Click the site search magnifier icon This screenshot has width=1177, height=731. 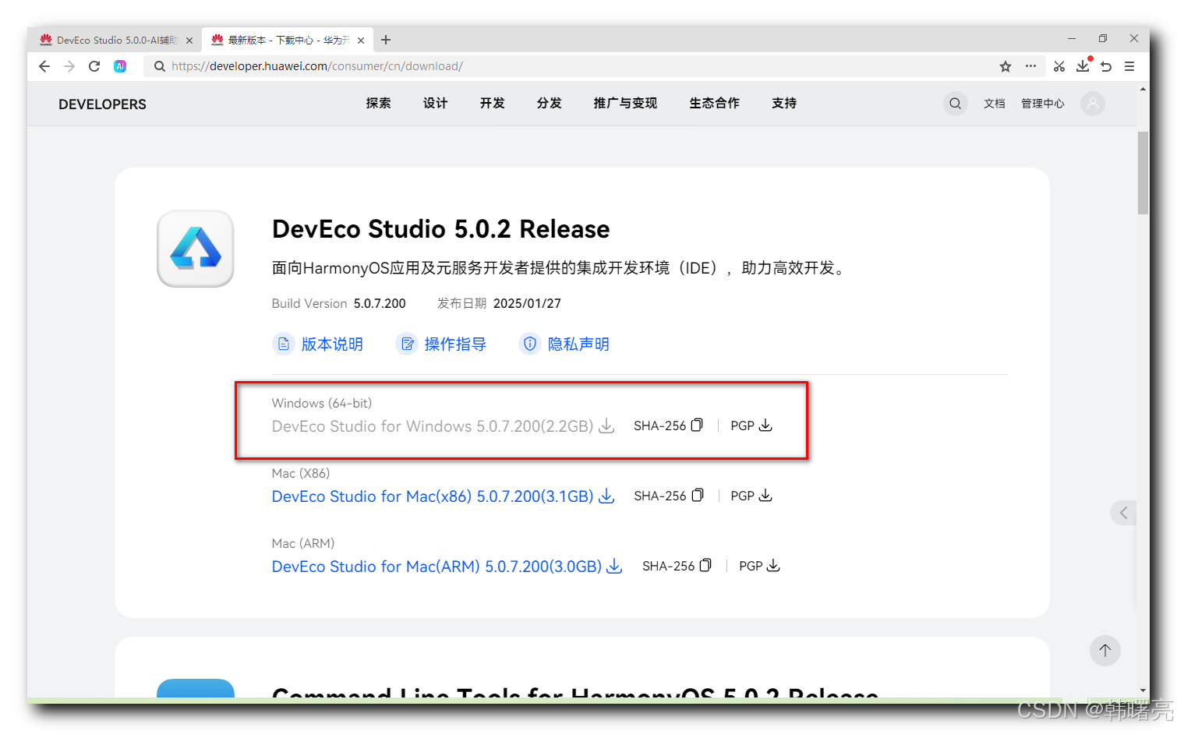tap(955, 104)
